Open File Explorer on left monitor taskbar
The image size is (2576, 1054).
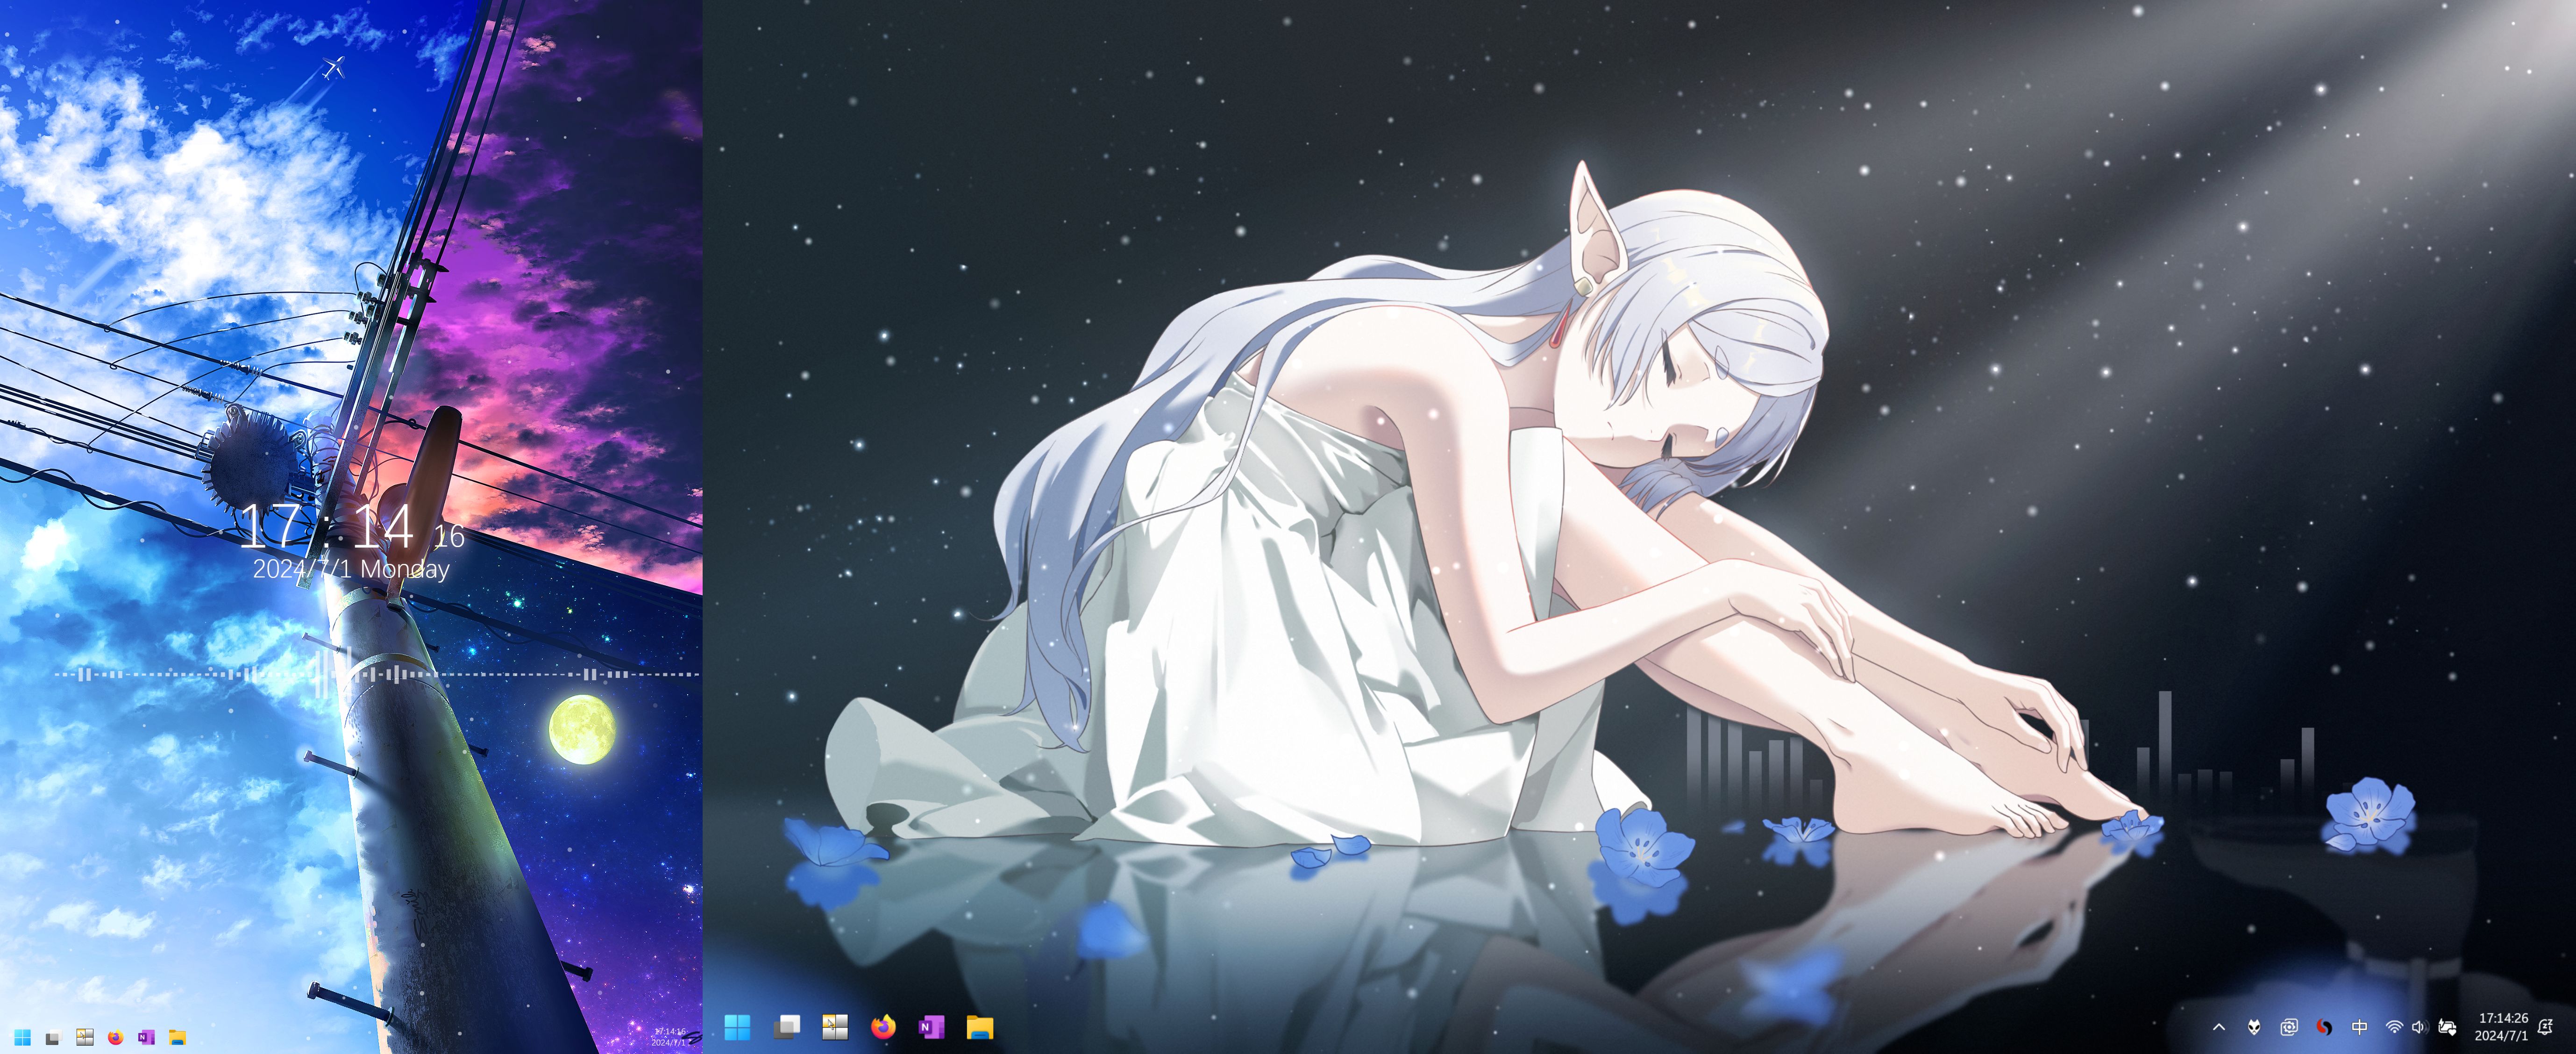(177, 1037)
